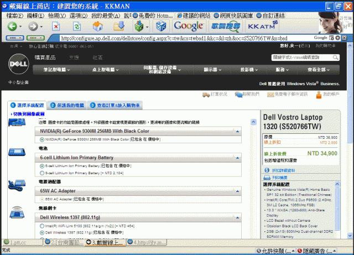Viewport: 354px width, 255px height.
Task: Open the 投影機 dropdown menu
Action: pos(249,70)
